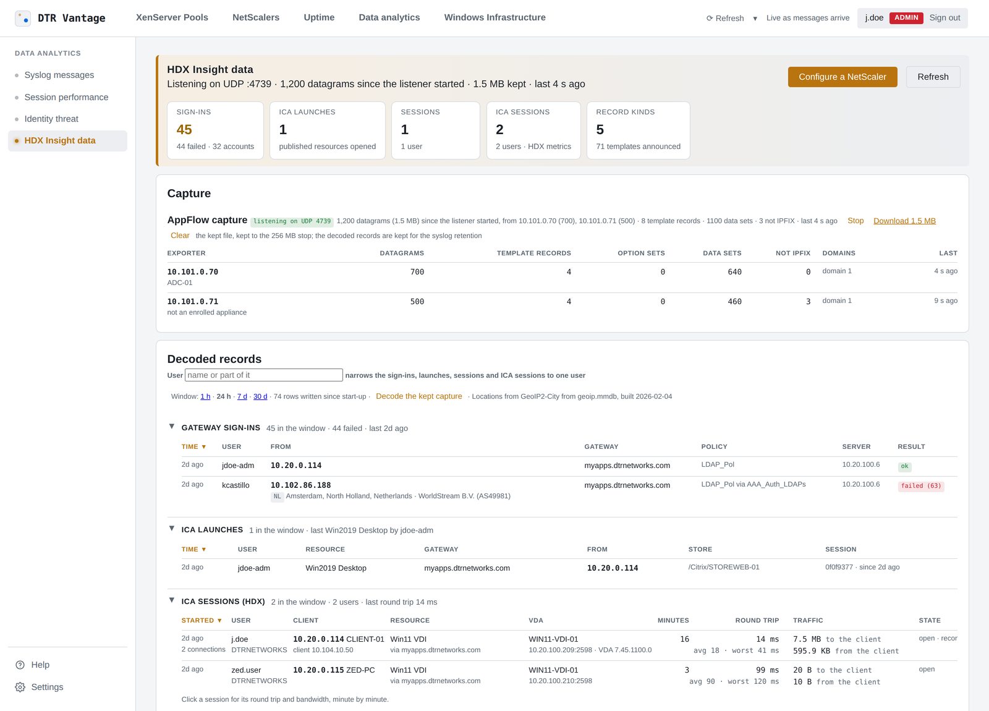Set window to 7 d
The image size is (989, 711).
click(242, 396)
